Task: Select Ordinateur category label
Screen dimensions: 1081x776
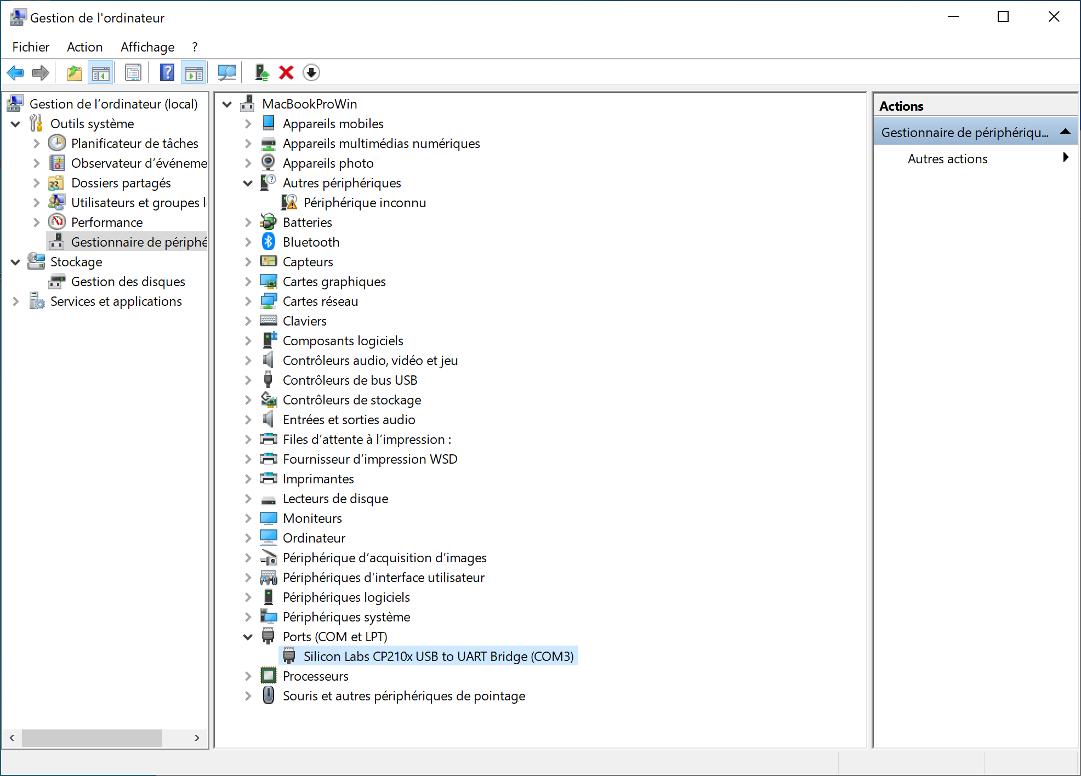Action: pyautogui.click(x=314, y=538)
